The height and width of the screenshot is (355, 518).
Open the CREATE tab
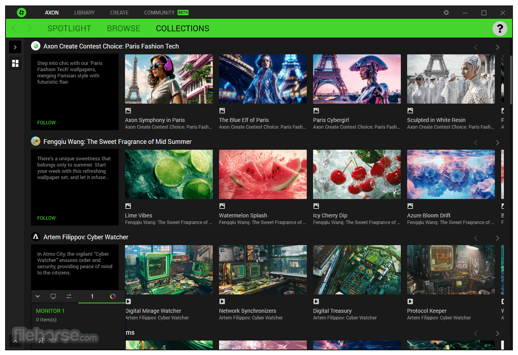(120, 13)
